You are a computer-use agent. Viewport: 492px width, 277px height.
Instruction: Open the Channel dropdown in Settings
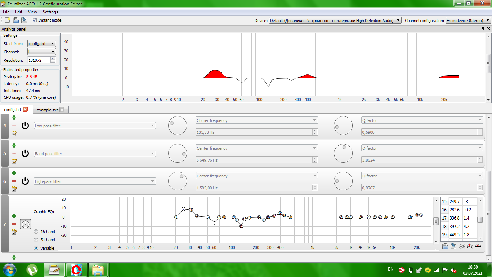click(42, 52)
